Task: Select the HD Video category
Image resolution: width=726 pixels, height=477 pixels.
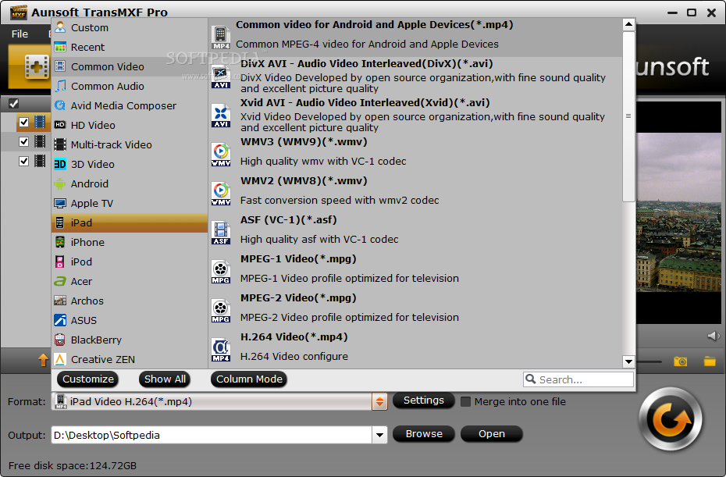Action: (x=130, y=125)
